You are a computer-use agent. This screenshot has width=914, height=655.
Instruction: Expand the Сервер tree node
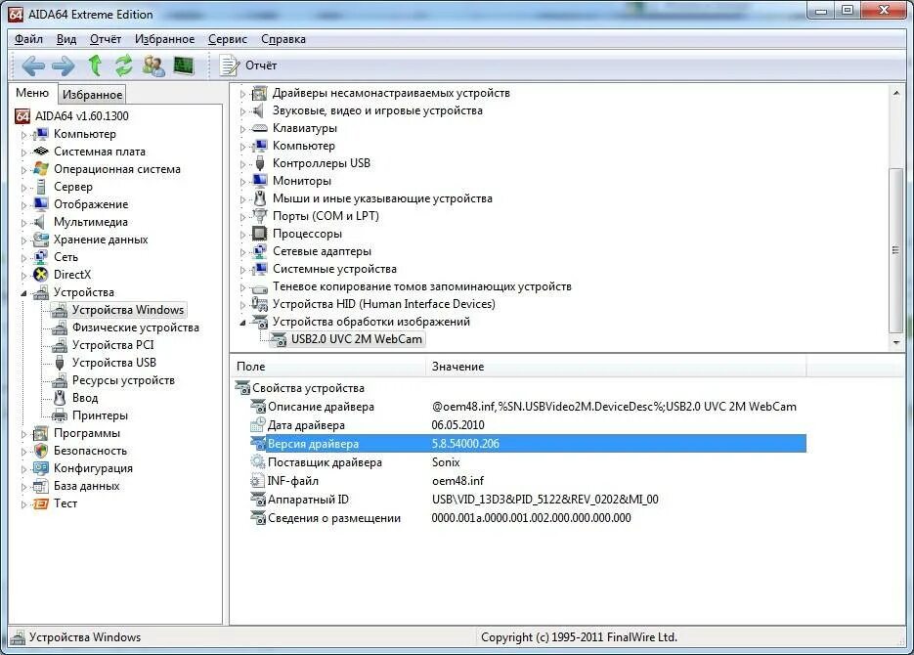[23, 187]
